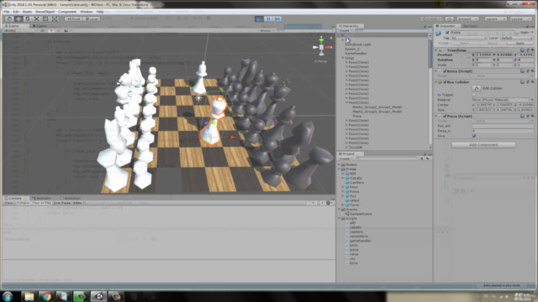Open Hierarchy Create dropdown
Image resolution: width=538 pixels, height=302 pixels.
point(345,30)
